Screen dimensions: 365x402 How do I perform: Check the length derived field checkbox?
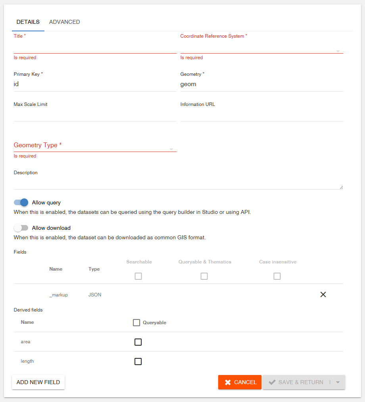coord(138,361)
